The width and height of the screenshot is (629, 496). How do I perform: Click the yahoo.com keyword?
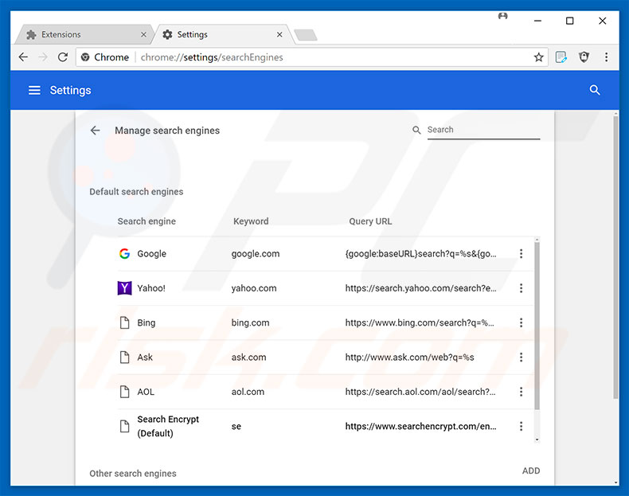point(253,288)
